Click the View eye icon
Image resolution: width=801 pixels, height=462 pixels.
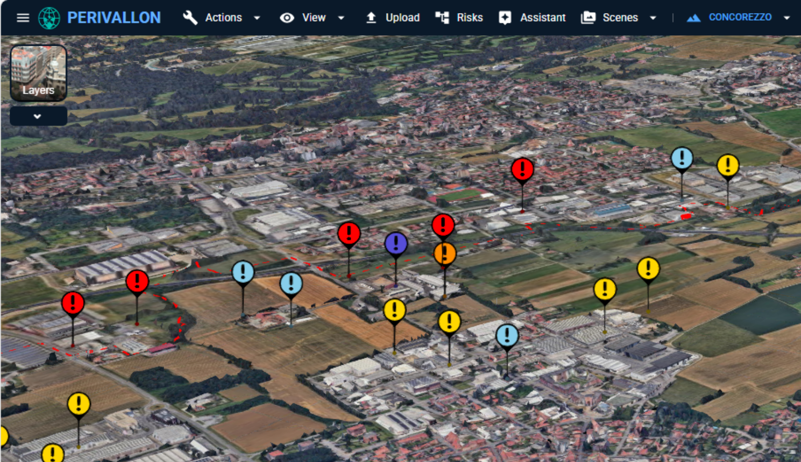(x=287, y=18)
